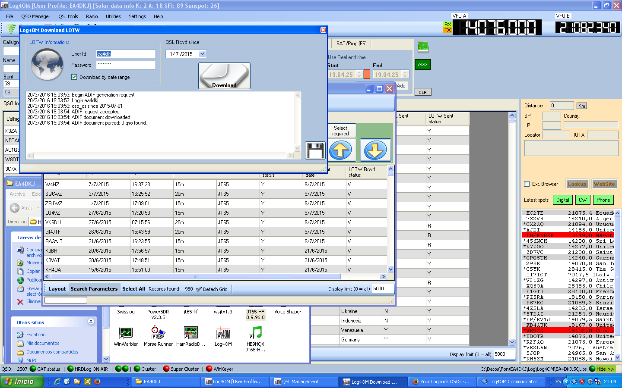
Task: Click the CLR button
Action: click(x=422, y=92)
